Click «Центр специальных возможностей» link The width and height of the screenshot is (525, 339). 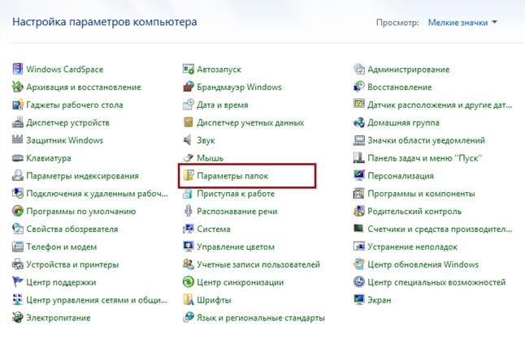[436, 282]
